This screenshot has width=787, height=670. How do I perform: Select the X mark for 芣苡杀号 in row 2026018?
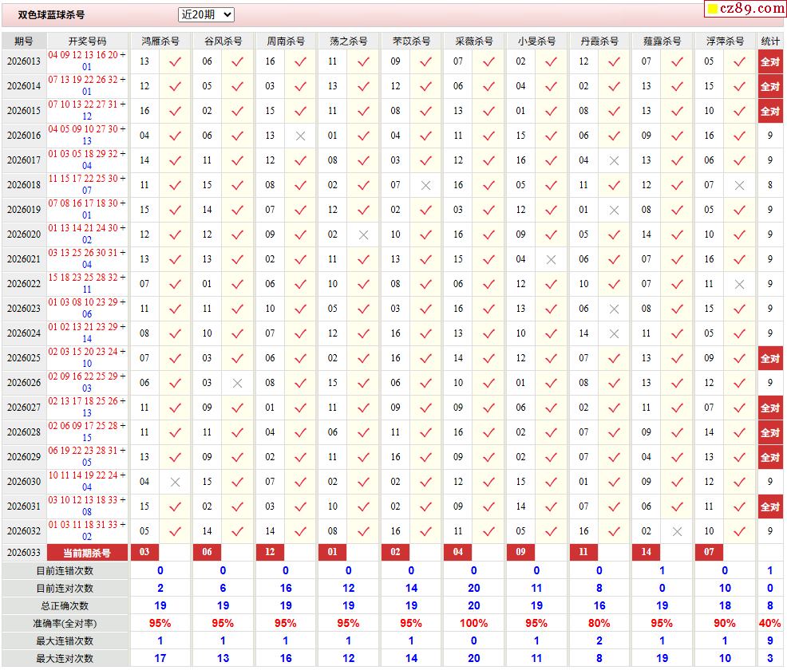(x=425, y=185)
